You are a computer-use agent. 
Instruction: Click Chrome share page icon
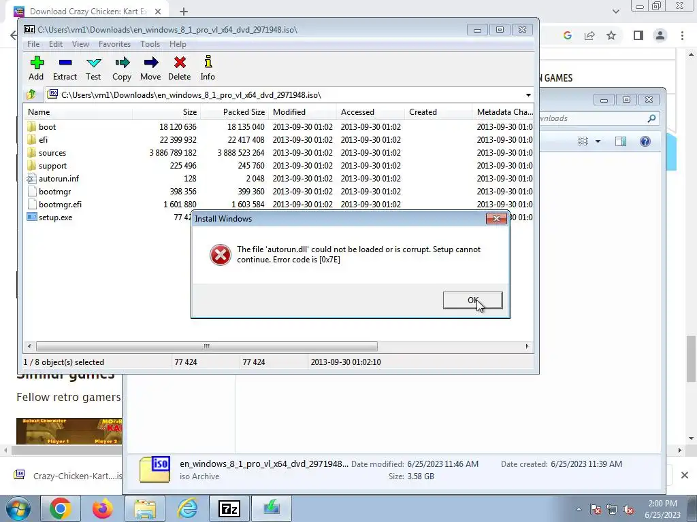coord(589,35)
